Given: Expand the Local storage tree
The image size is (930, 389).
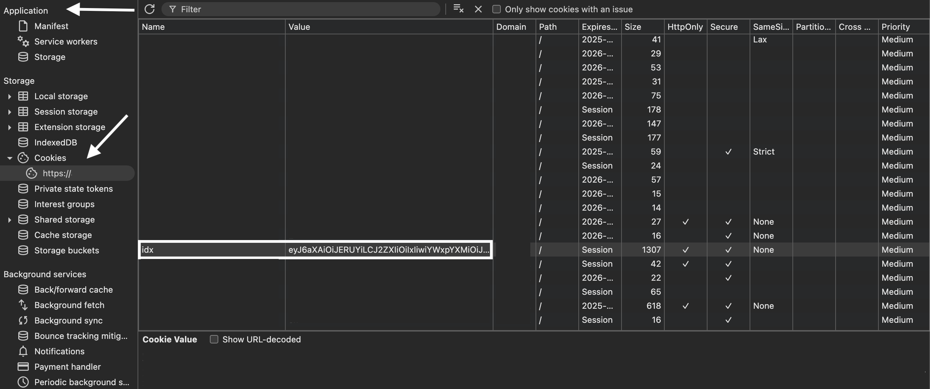Looking at the screenshot, I should [10, 96].
